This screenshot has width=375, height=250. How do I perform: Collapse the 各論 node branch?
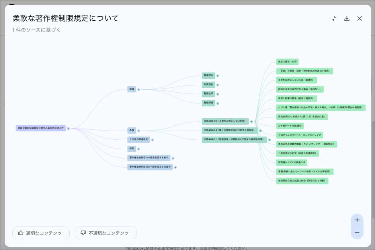click(x=139, y=131)
